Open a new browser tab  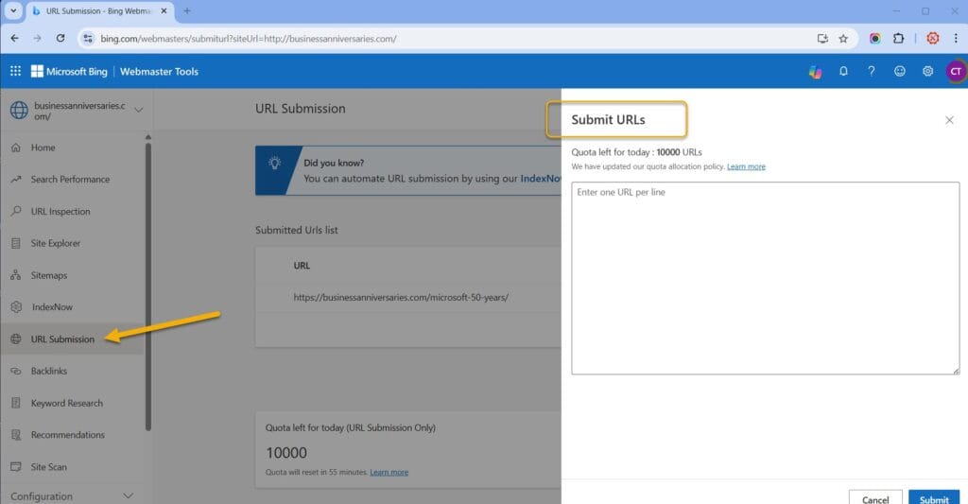(187, 11)
